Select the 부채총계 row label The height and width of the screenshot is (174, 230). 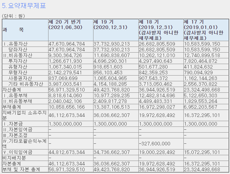click(12, 107)
